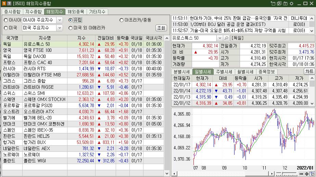Select the 아시아 radio button
This screenshot has width=316, height=177.
coord(6,20)
